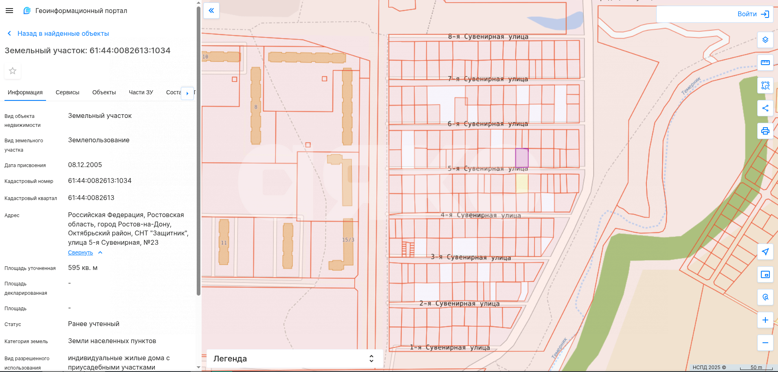778x372 pixels.
Task: Select the Части ЗУ tab
Action: 141,92
